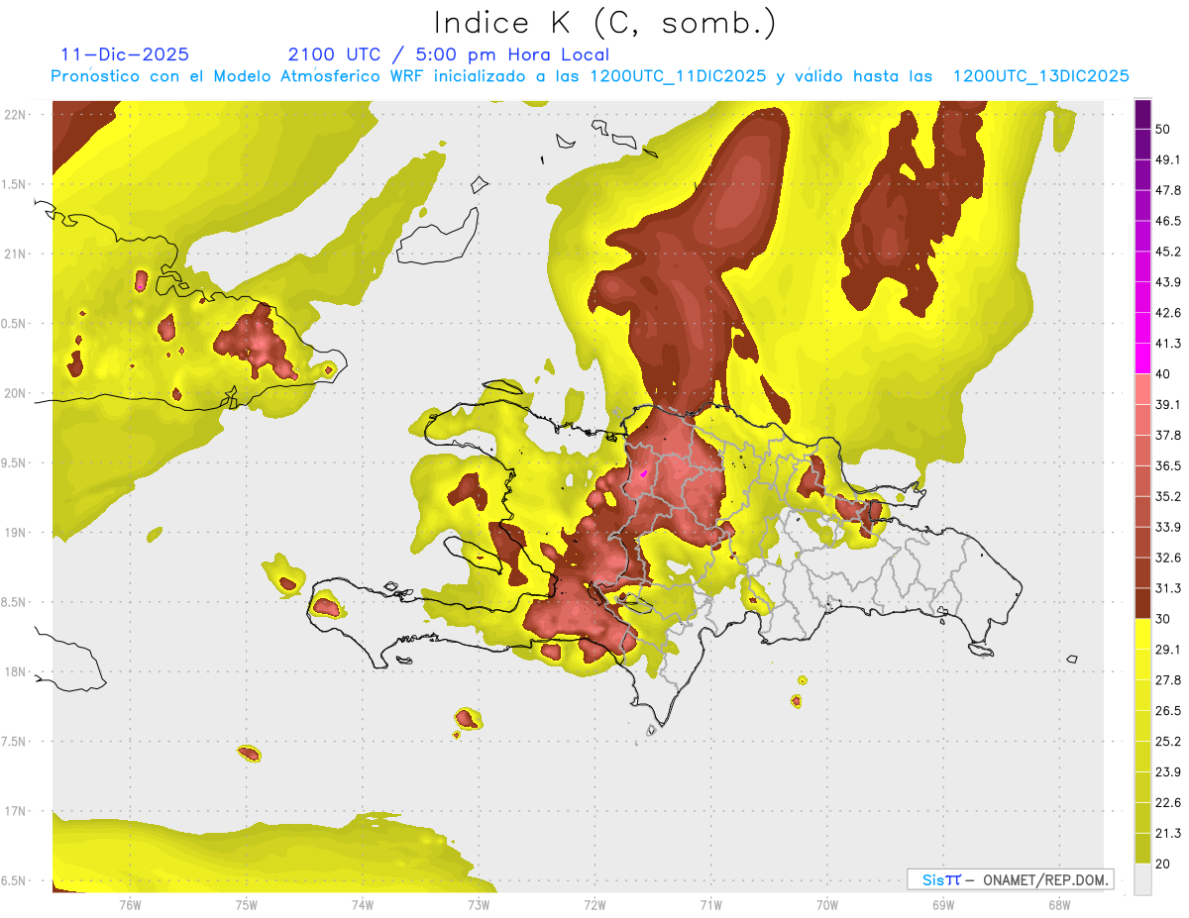Click the legend value '32.6'
The height and width of the screenshot is (918, 1189).
point(1168,558)
